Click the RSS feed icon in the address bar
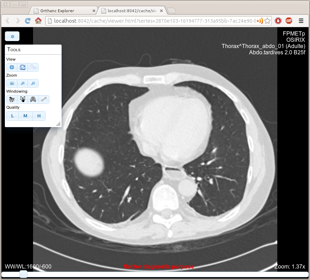Image resolution: width=310 pixels, height=280 pixels. click(260, 21)
